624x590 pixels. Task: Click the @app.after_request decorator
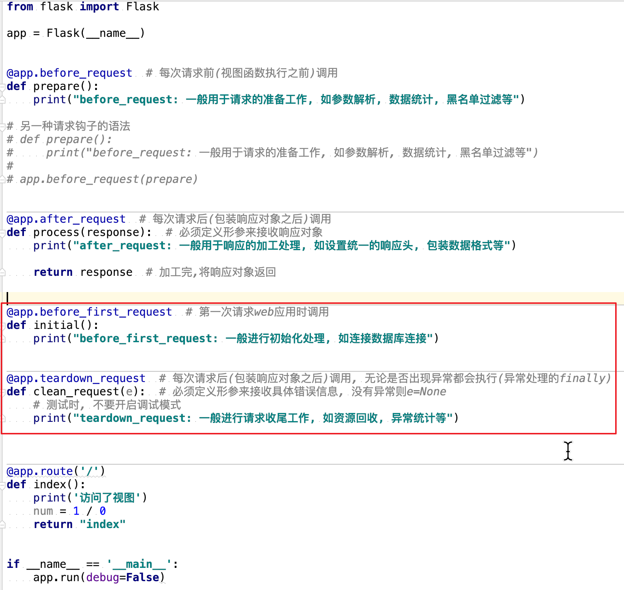coord(66,219)
